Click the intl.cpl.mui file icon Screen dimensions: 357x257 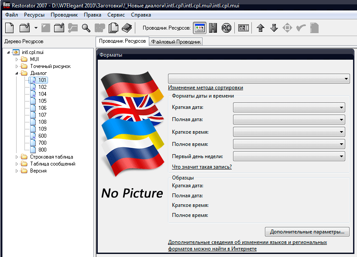click(x=16, y=52)
